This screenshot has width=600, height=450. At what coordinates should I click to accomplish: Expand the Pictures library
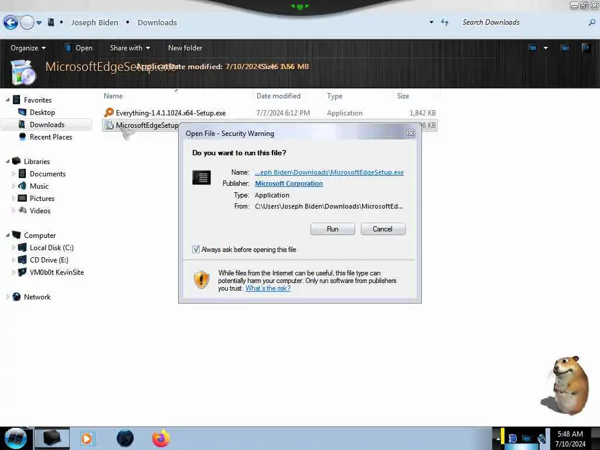tap(14, 198)
